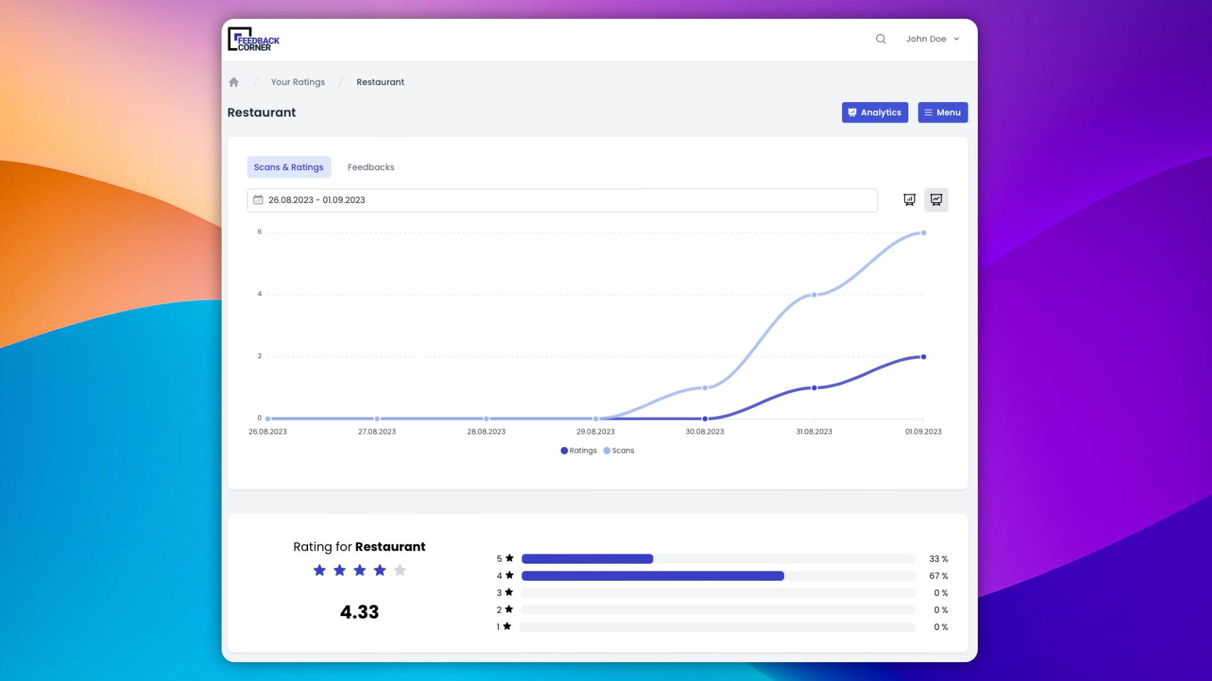Click the empty 1-star progress bar
Screen dimensions: 1212x681
click(717, 627)
